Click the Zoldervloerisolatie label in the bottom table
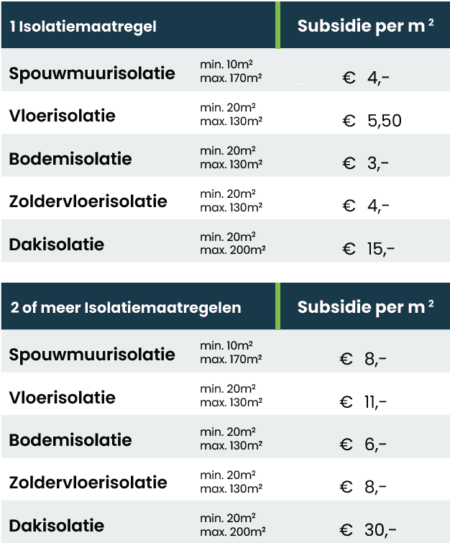This screenshot has height=543, width=450. [x=88, y=483]
